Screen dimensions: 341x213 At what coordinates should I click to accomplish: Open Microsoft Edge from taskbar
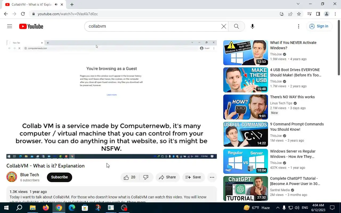[x=72, y=208]
